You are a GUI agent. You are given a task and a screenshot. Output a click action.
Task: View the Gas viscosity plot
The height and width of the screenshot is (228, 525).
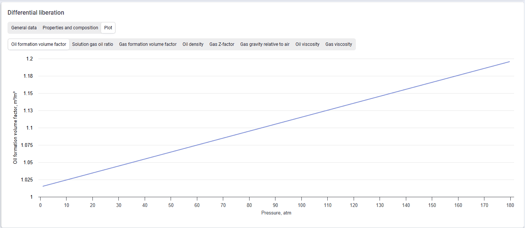click(x=339, y=44)
